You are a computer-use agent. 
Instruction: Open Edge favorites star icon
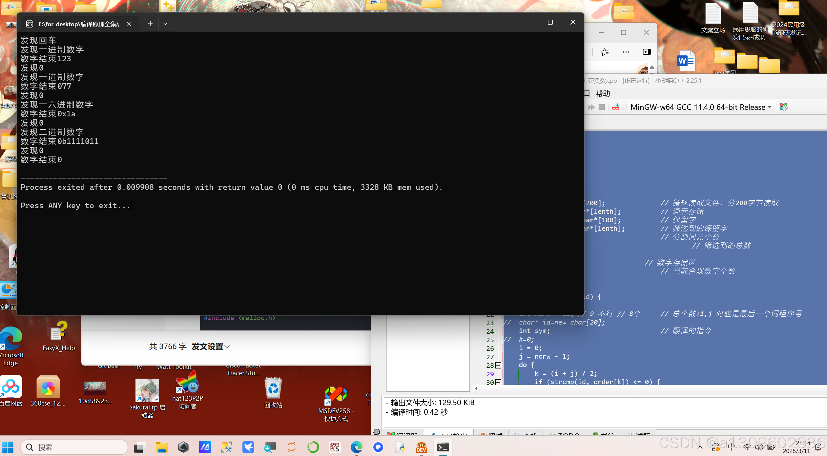pyautogui.click(x=604, y=52)
